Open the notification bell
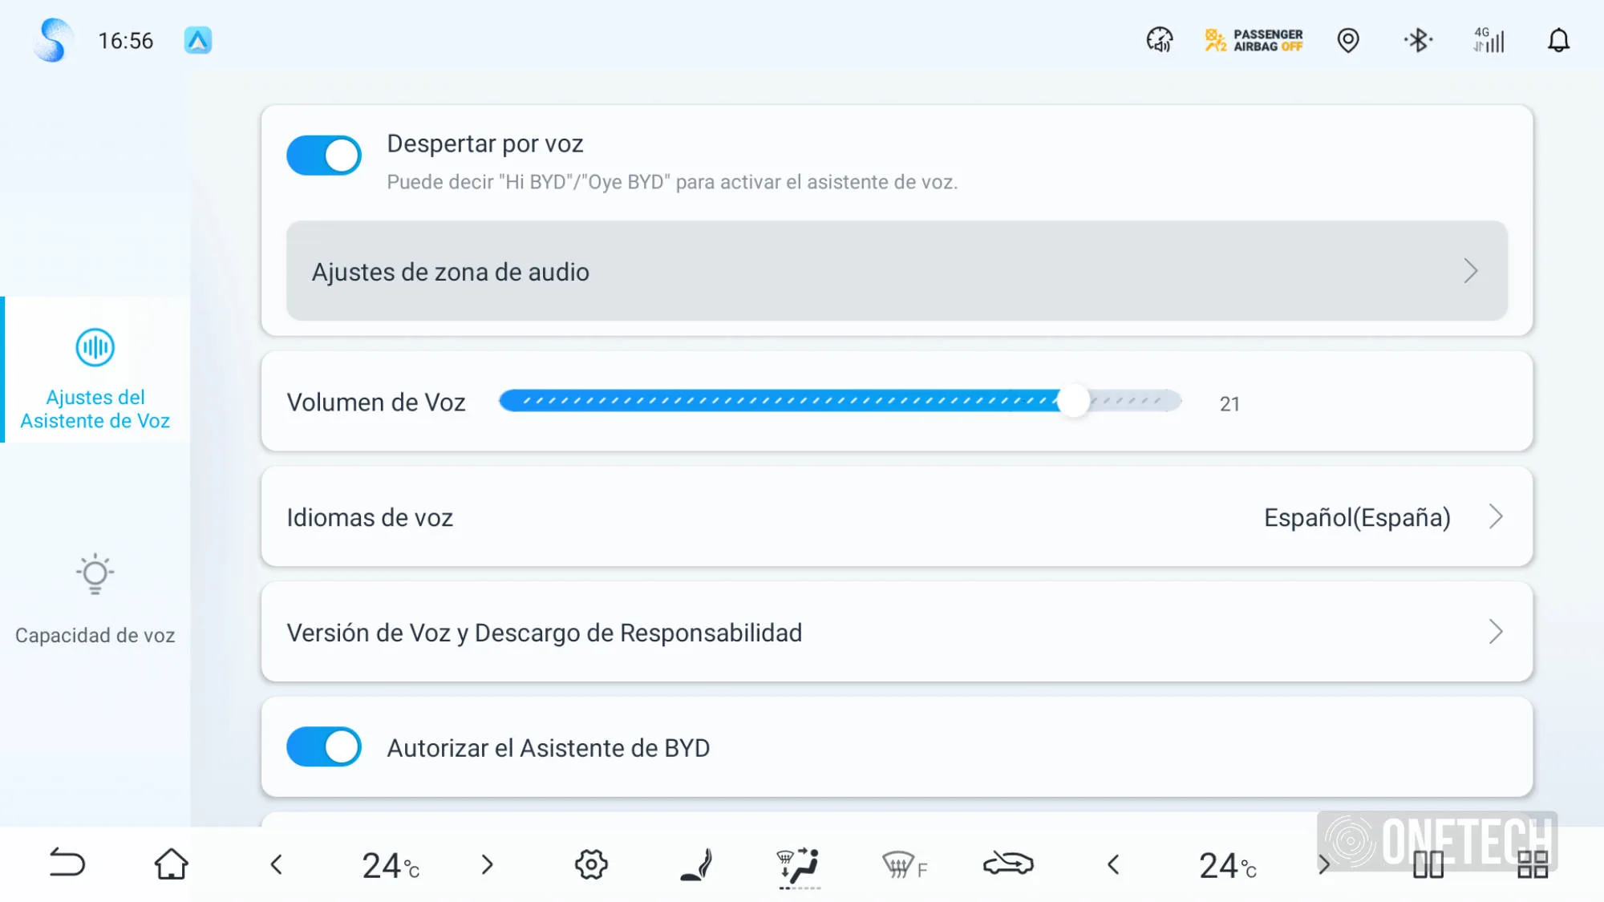 point(1557,40)
